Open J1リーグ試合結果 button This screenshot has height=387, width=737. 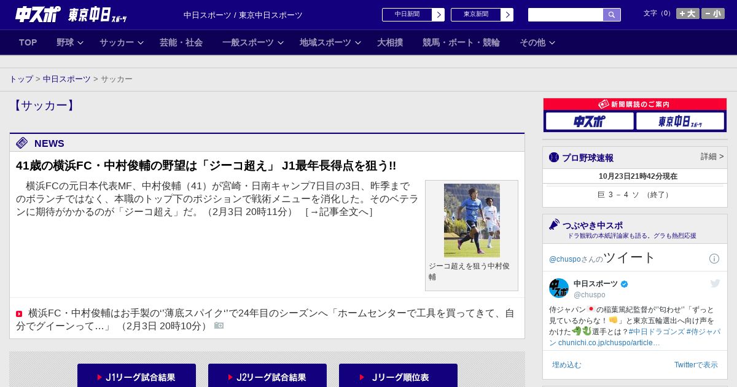(x=136, y=375)
